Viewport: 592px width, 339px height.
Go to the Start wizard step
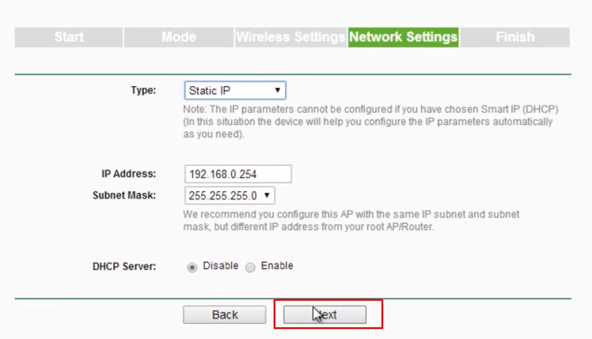(x=69, y=37)
